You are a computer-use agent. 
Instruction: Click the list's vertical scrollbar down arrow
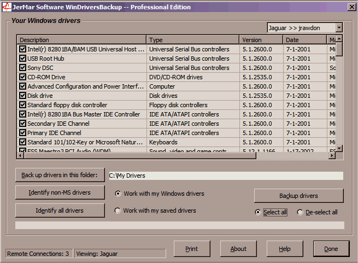tap(339, 148)
